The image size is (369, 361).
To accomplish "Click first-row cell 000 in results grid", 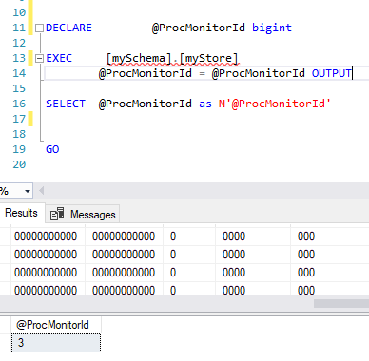I will pos(330,237).
